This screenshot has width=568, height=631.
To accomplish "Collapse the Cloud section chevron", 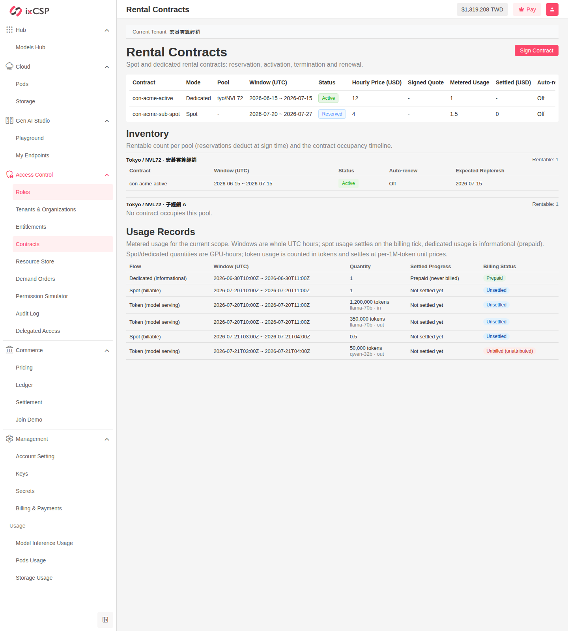I will [107, 67].
